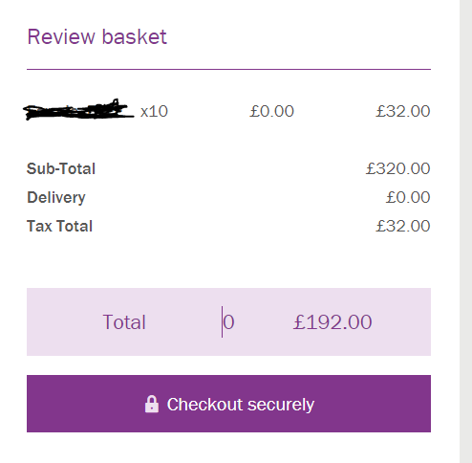472x463 pixels.
Task: Click the Checkout securely button
Action: [x=228, y=404]
